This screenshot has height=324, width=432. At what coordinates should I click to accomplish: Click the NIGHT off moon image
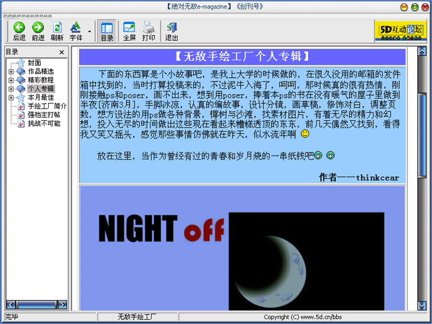pyautogui.click(x=306, y=261)
